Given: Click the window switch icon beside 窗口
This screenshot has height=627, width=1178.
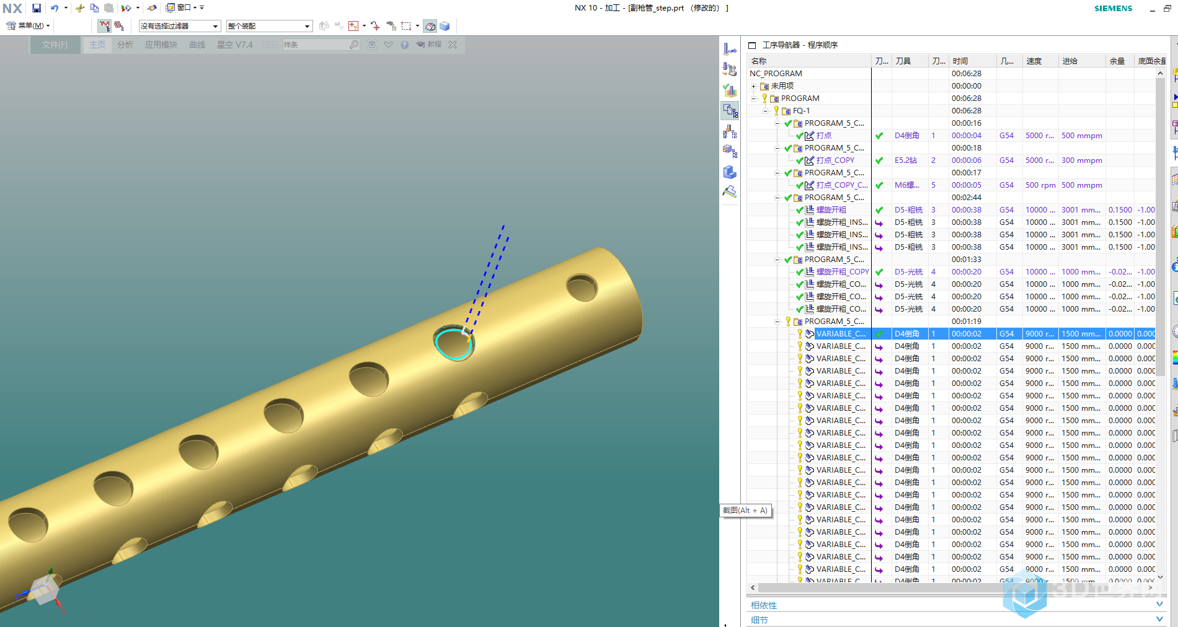Looking at the screenshot, I should point(170,8).
